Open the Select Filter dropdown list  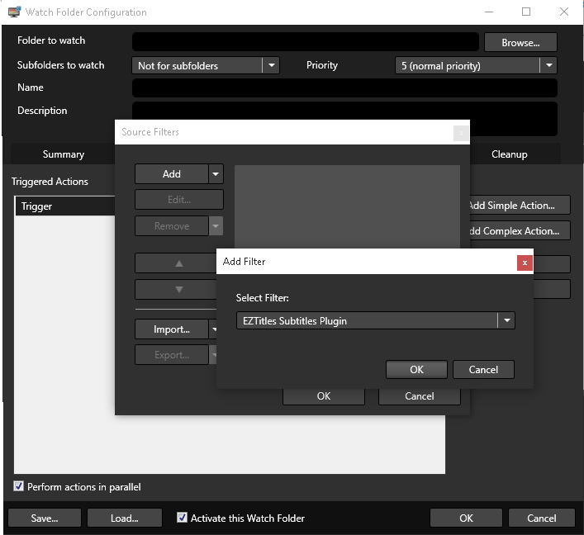point(506,320)
